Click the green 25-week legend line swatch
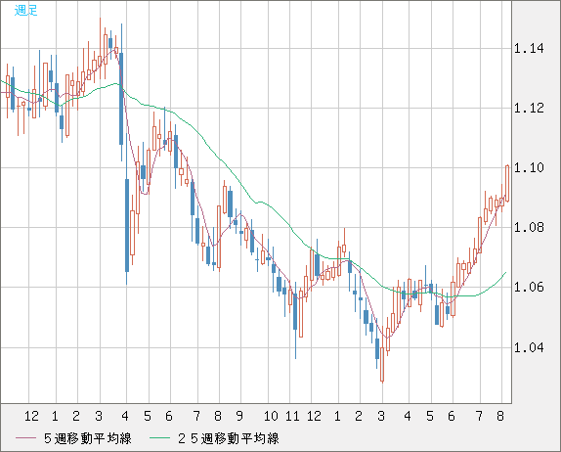Viewport: 561px width, 452px height. pyautogui.click(x=159, y=438)
